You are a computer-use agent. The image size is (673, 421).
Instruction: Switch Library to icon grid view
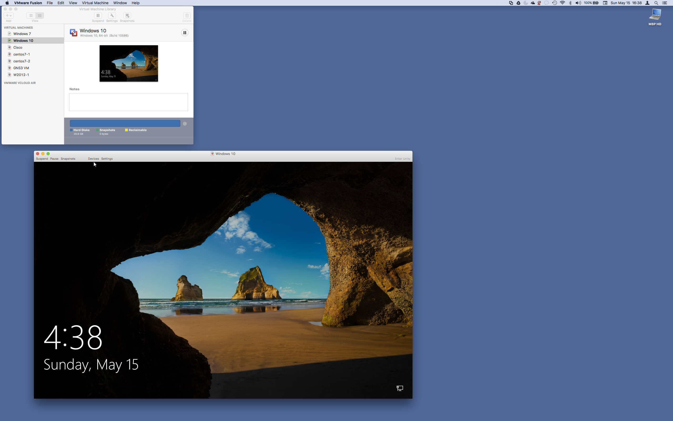pos(31,16)
